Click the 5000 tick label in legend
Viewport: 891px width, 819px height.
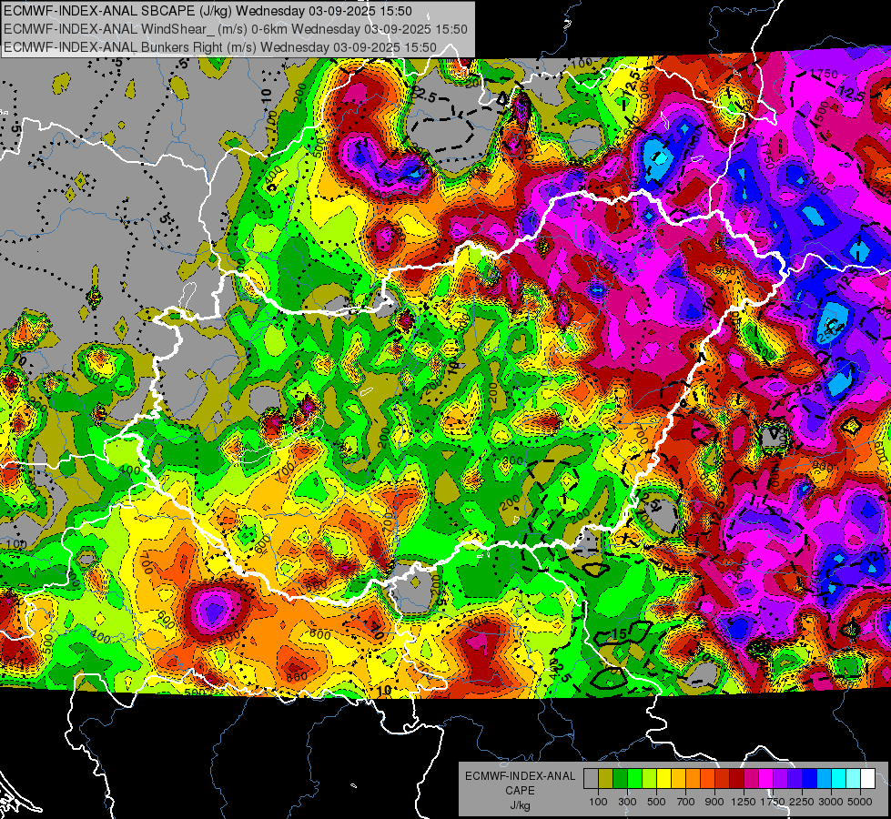click(x=860, y=802)
